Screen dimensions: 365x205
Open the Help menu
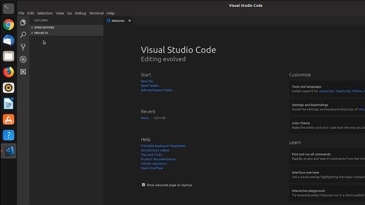[110, 13]
